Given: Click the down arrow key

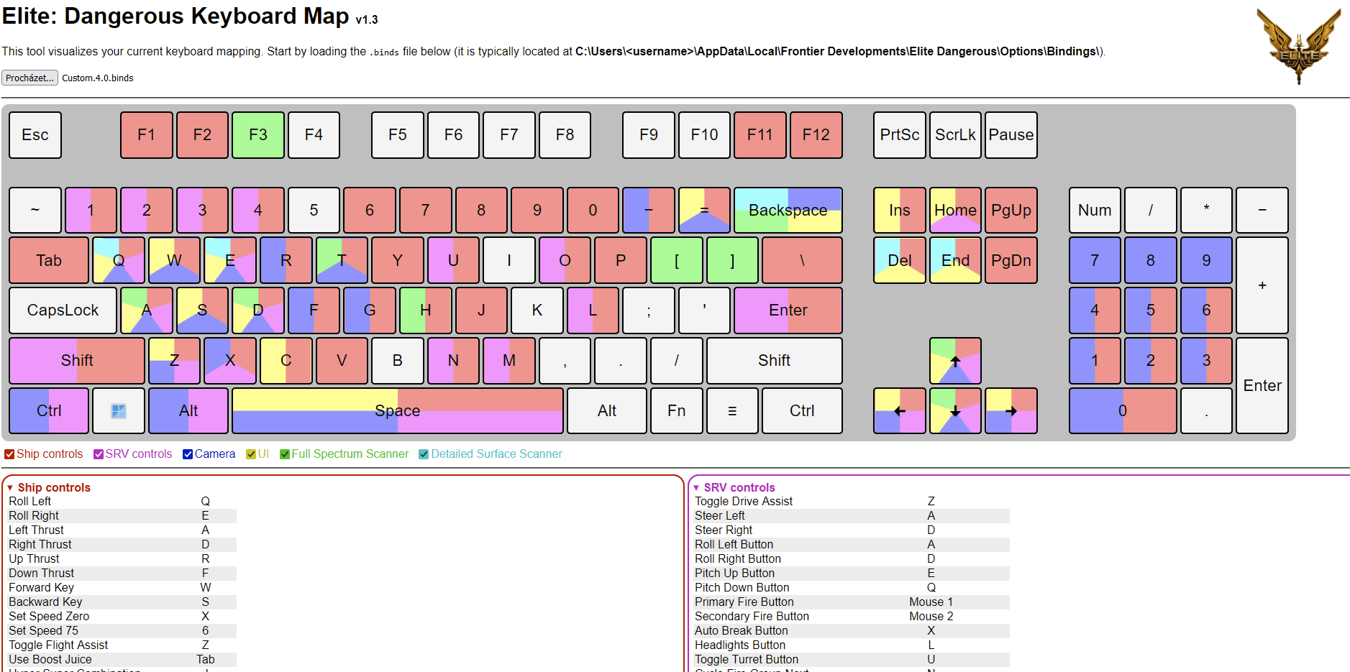Looking at the screenshot, I should (x=955, y=410).
